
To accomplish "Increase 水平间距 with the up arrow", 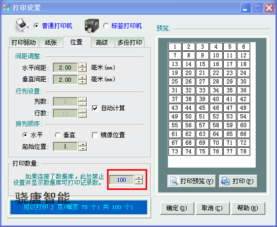I will point(82,65).
